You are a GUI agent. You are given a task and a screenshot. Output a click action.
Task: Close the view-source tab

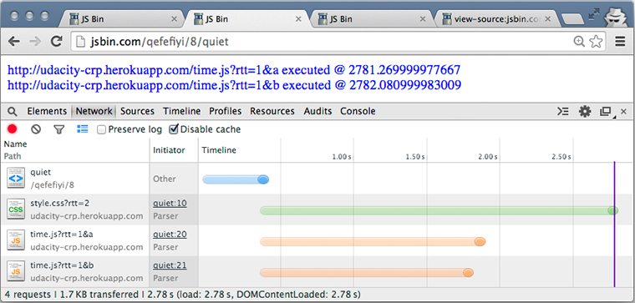point(548,19)
